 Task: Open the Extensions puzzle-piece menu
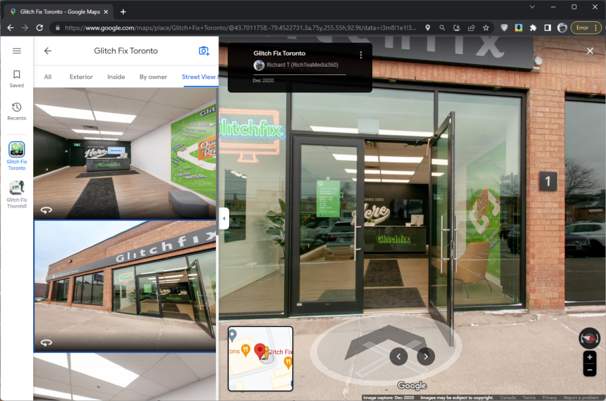[533, 28]
